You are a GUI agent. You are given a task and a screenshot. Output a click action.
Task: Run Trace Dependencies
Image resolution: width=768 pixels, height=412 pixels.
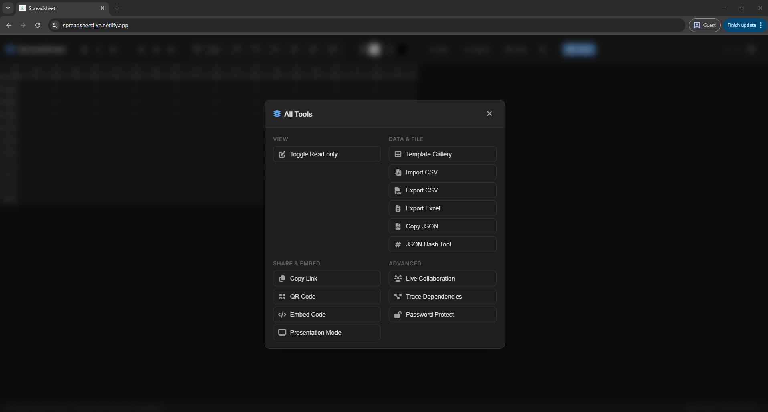pyautogui.click(x=442, y=296)
